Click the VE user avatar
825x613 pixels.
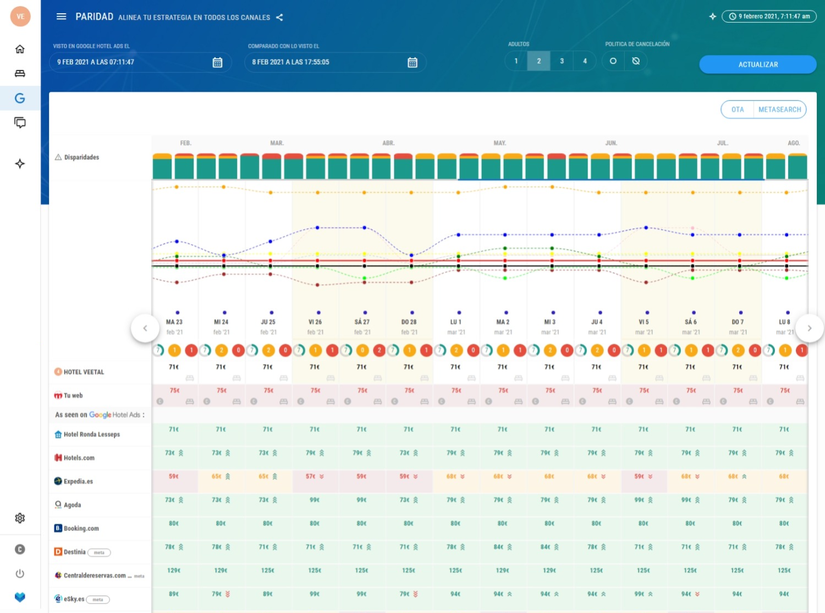[x=20, y=16]
